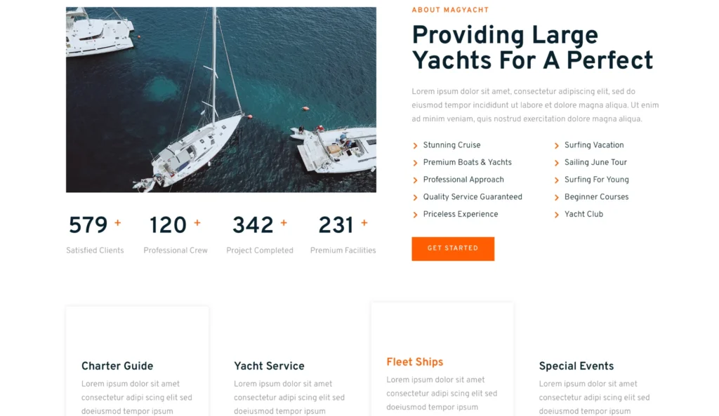Click the About Magyacht orange label

tap(450, 11)
